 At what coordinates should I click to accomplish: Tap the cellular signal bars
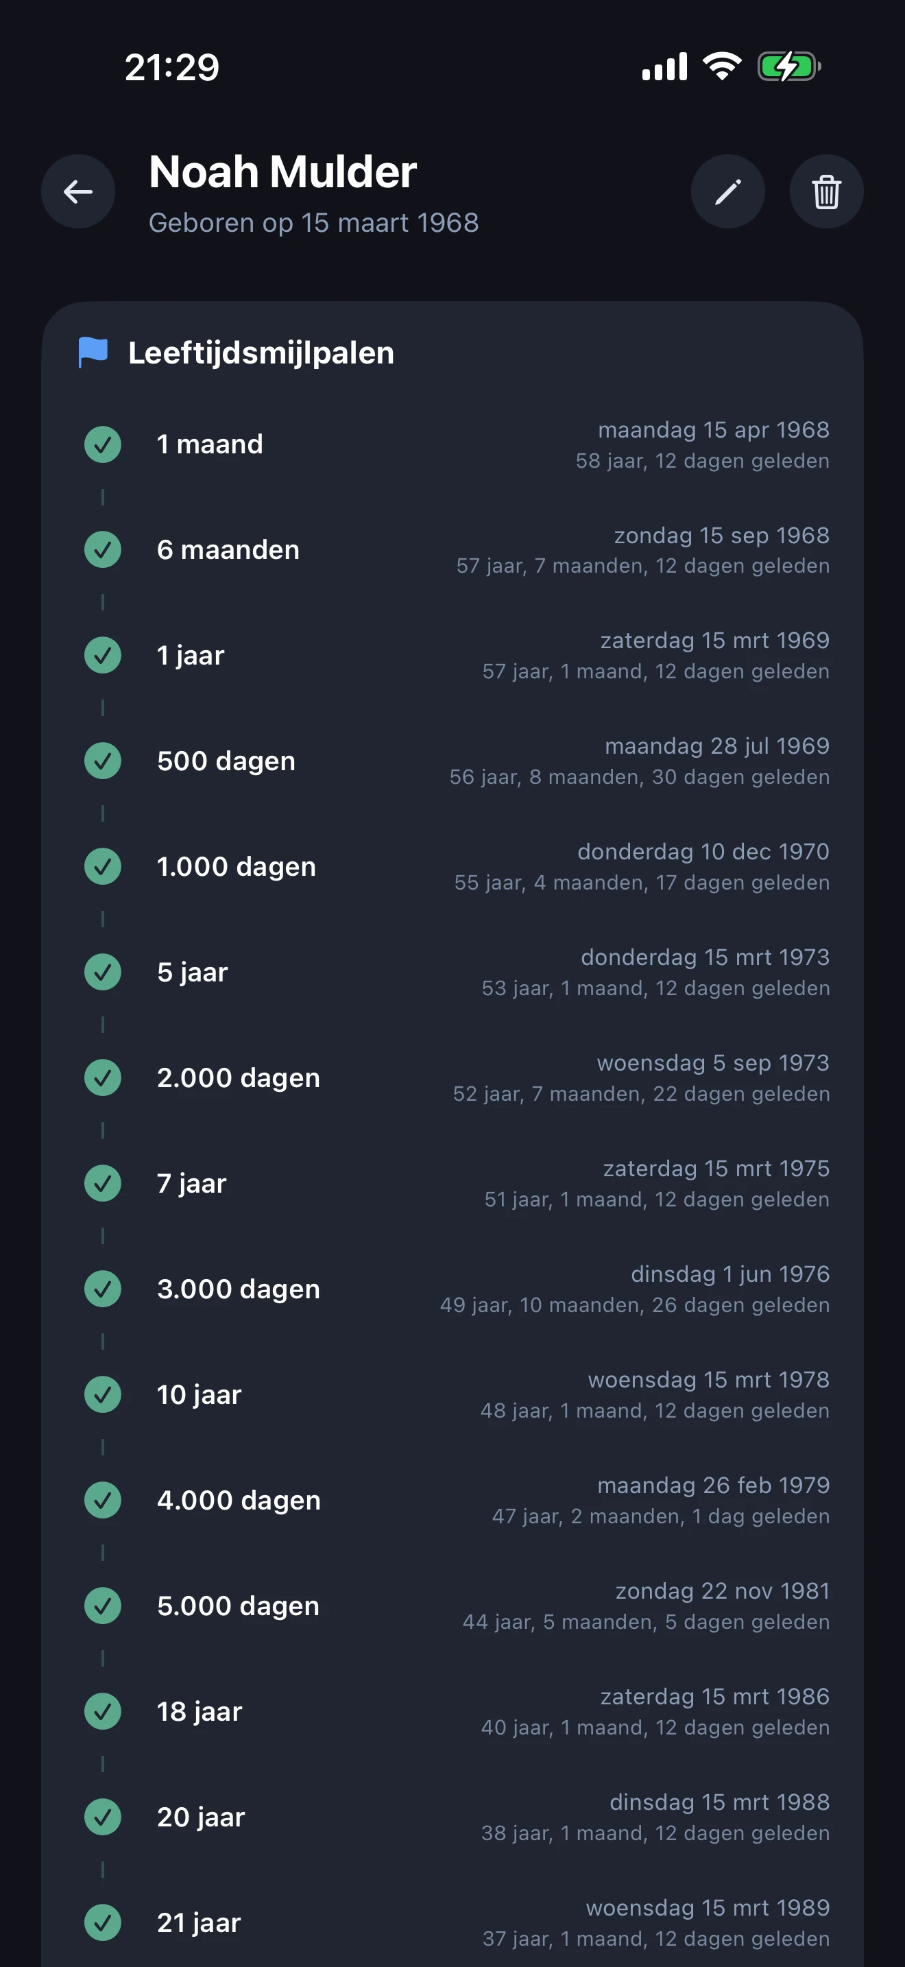(x=664, y=67)
